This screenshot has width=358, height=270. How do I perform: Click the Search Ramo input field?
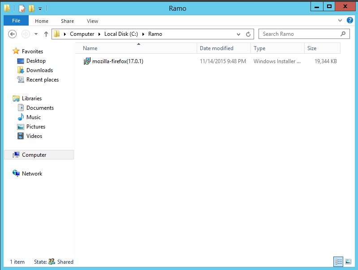[x=304, y=34]
